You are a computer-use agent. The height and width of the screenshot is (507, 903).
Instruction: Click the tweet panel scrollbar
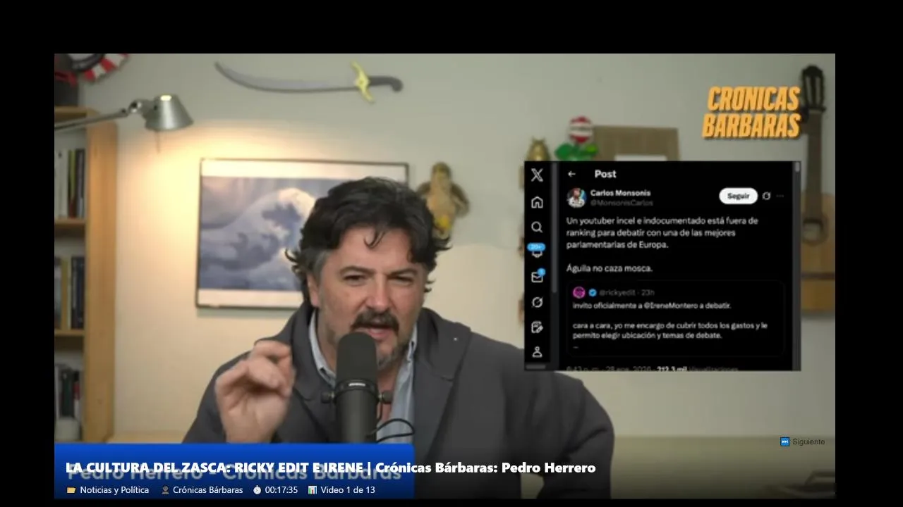pos(796,265)
